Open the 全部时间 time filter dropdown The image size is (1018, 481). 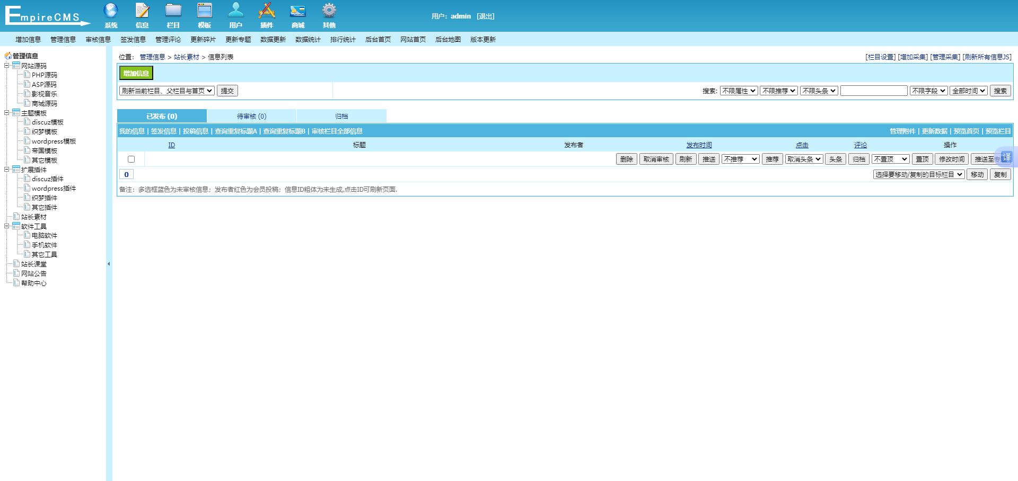pos(968,91)
